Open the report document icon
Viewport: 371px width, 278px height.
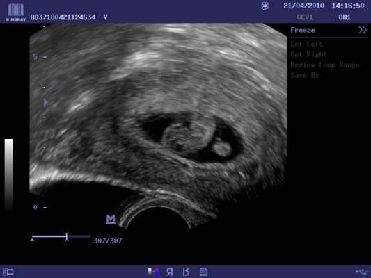pyautogui.click(x=203, y=272)
